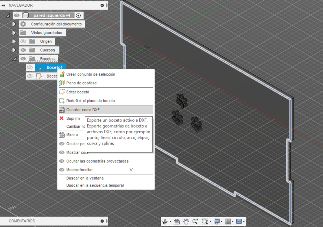323x227 pixels.
Task: Expand the Vistas guardadas folder
Action: [x=14, y=33]
